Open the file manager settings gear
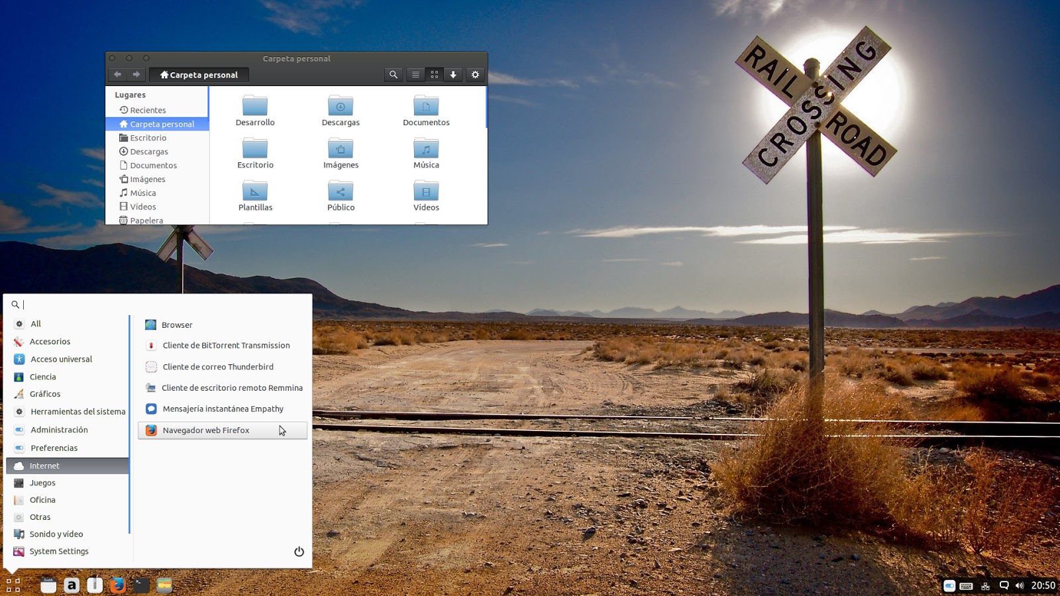1060x596 pixels. (475, 74)
